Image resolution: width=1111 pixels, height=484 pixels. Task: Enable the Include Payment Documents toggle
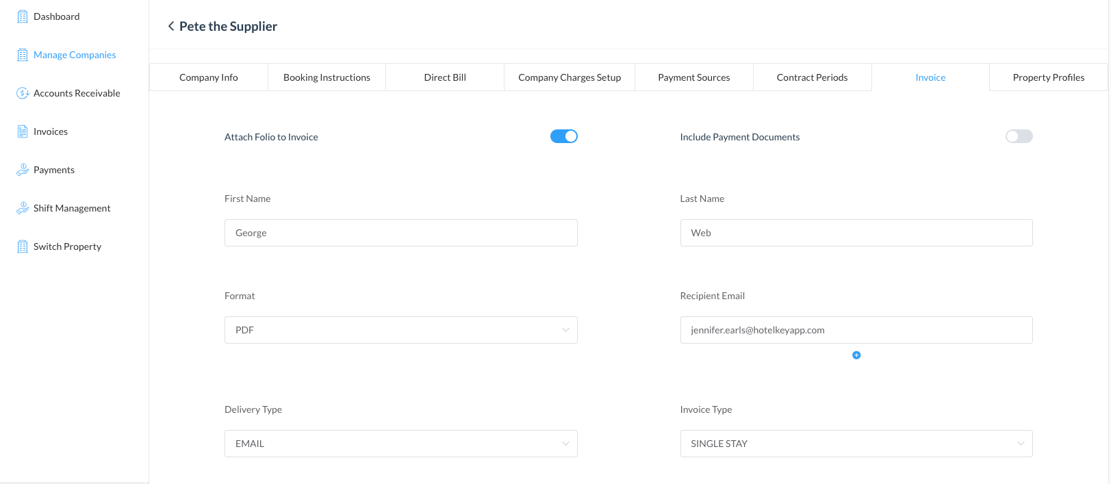coord(1019,136)
